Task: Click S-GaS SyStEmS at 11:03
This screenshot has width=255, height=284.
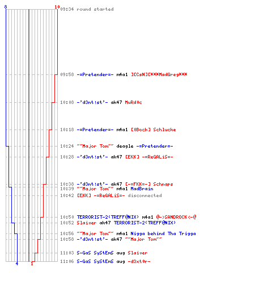Action: coord(95,253)
